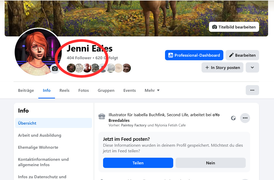Expand the chevron dropdown beside In Story posten
The image size is (274, 180).
(x=252, y=67)
